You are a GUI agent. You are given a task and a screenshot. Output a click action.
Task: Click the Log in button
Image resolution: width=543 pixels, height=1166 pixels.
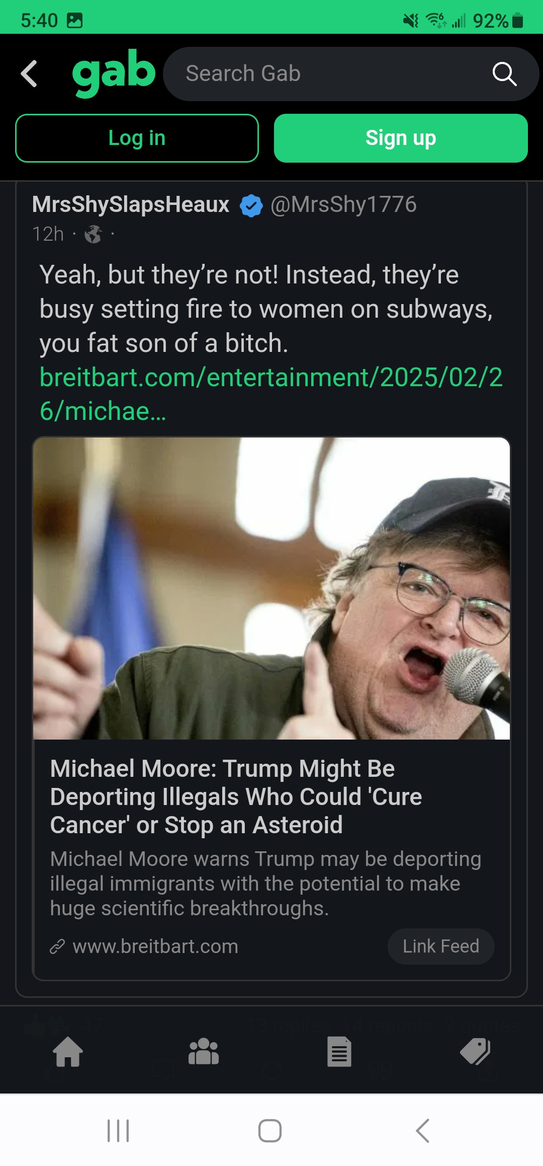pos(137,138)
